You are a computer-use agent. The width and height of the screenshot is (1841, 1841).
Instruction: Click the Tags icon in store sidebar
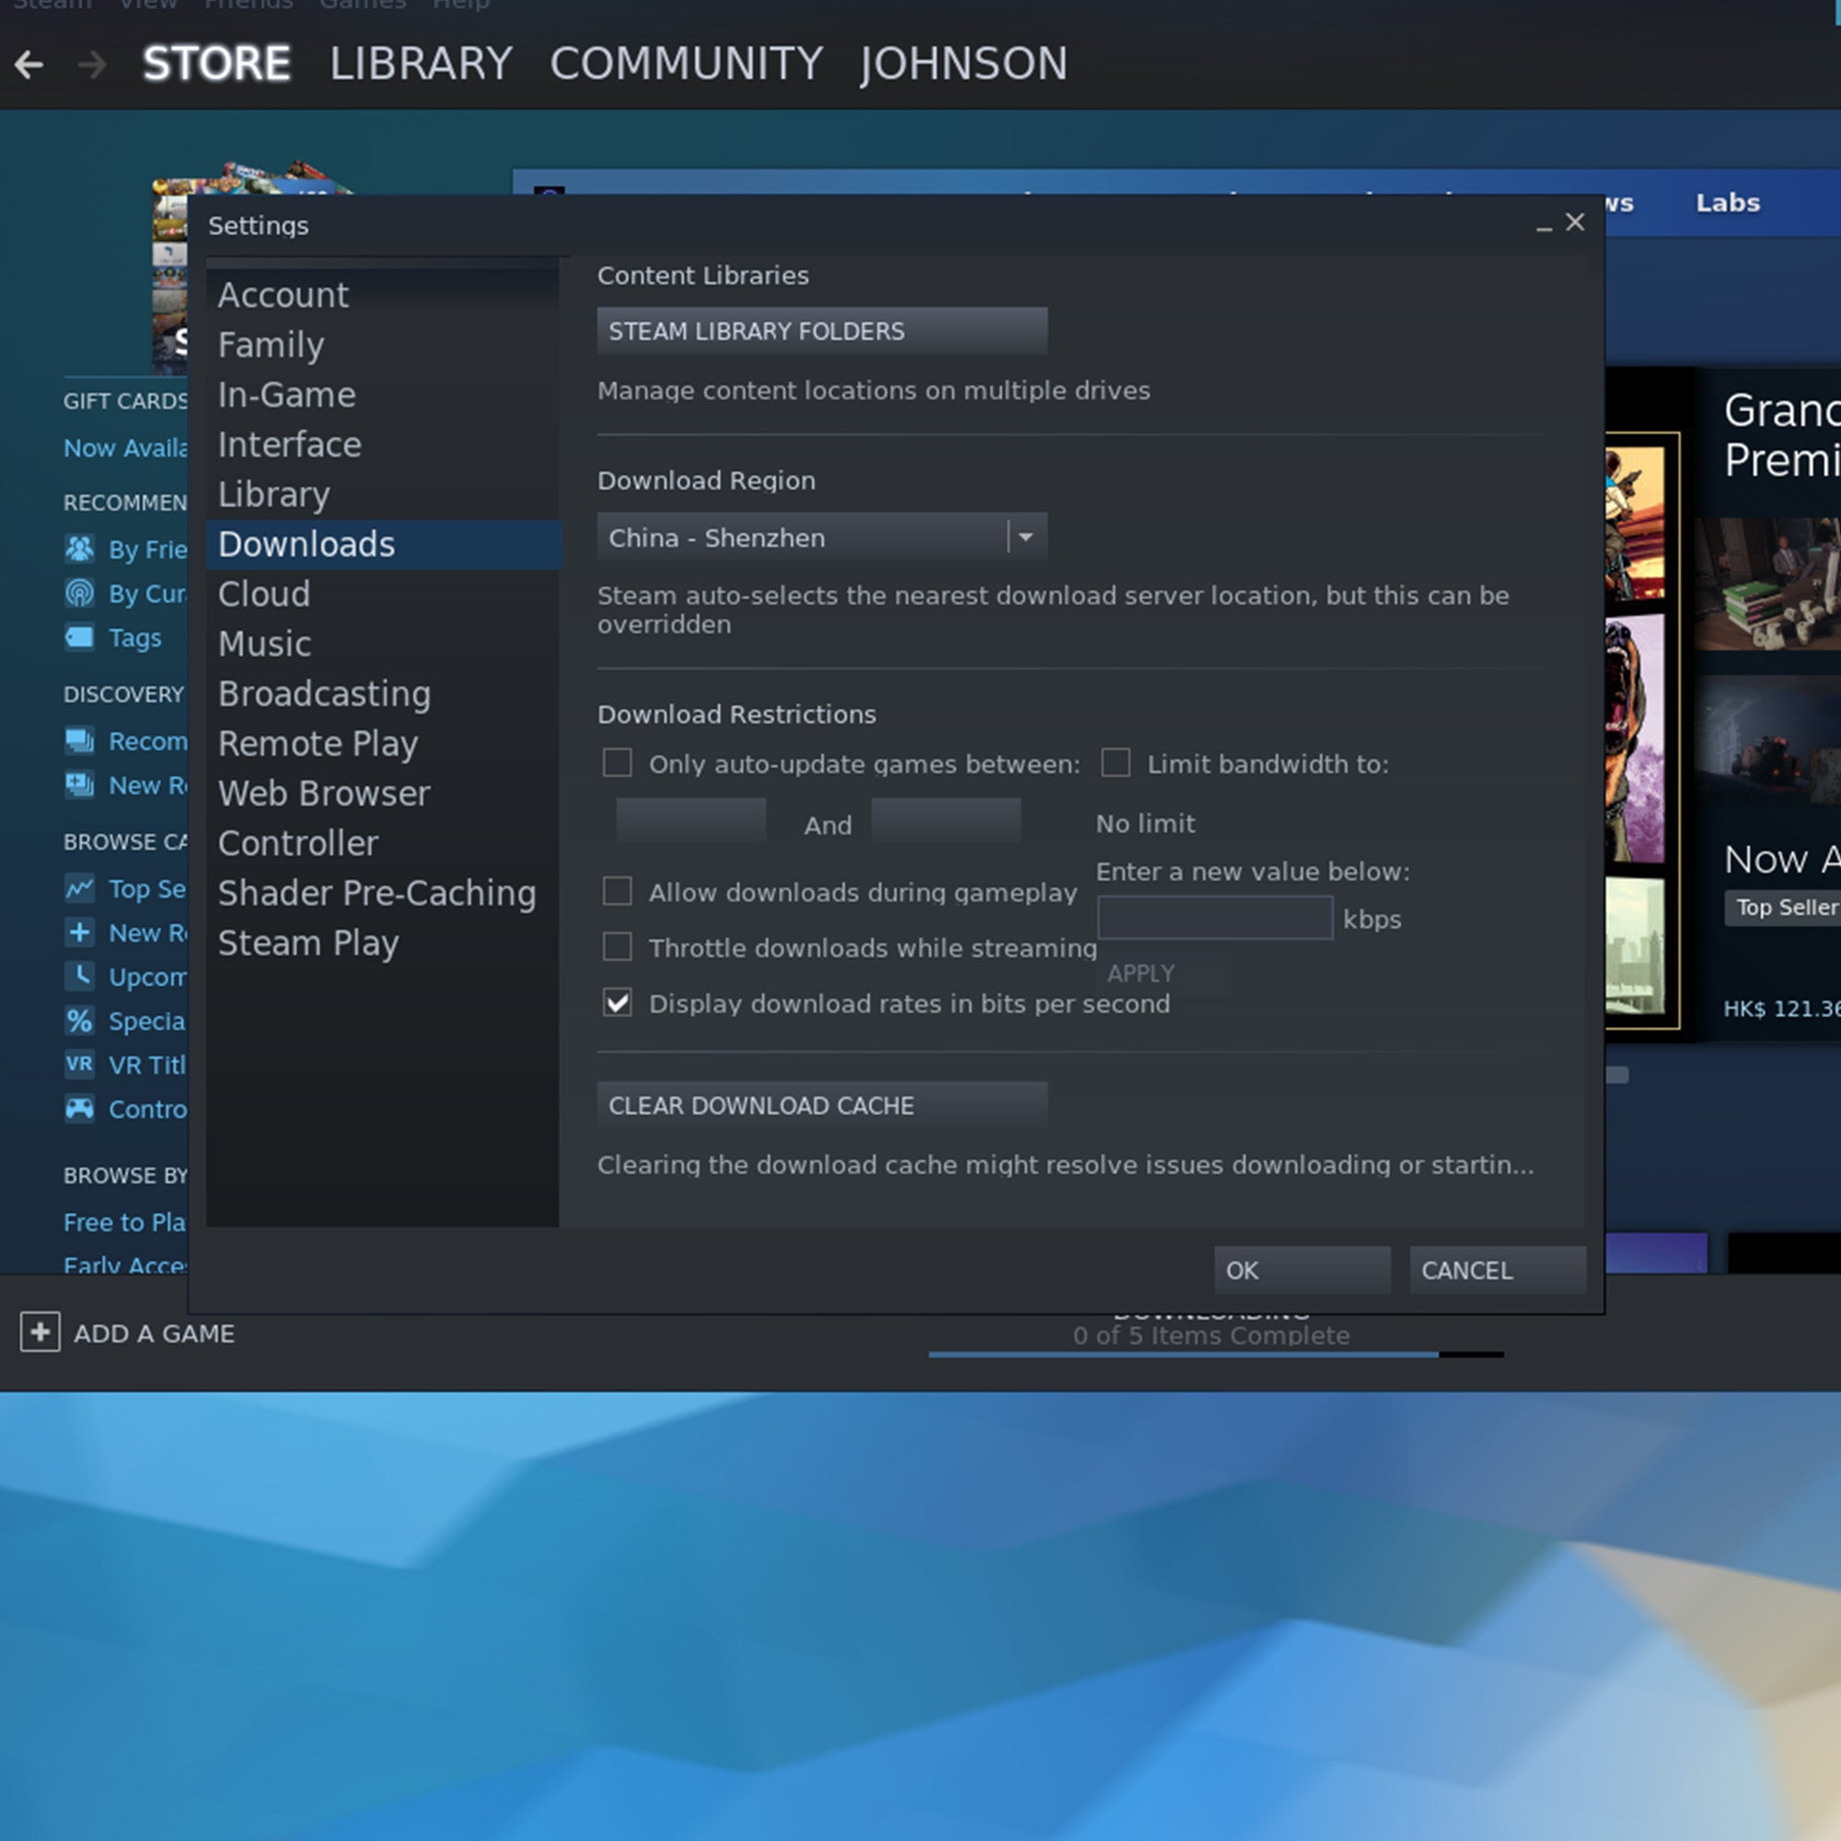[x=79, y=637]
